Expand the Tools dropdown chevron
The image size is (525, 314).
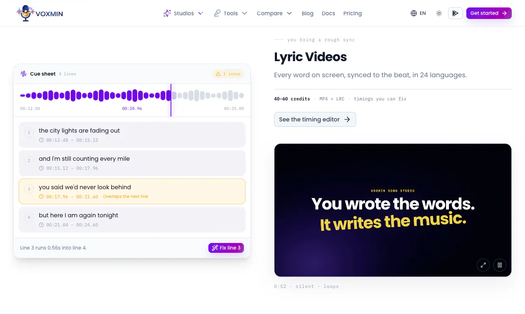pos(244,13)
